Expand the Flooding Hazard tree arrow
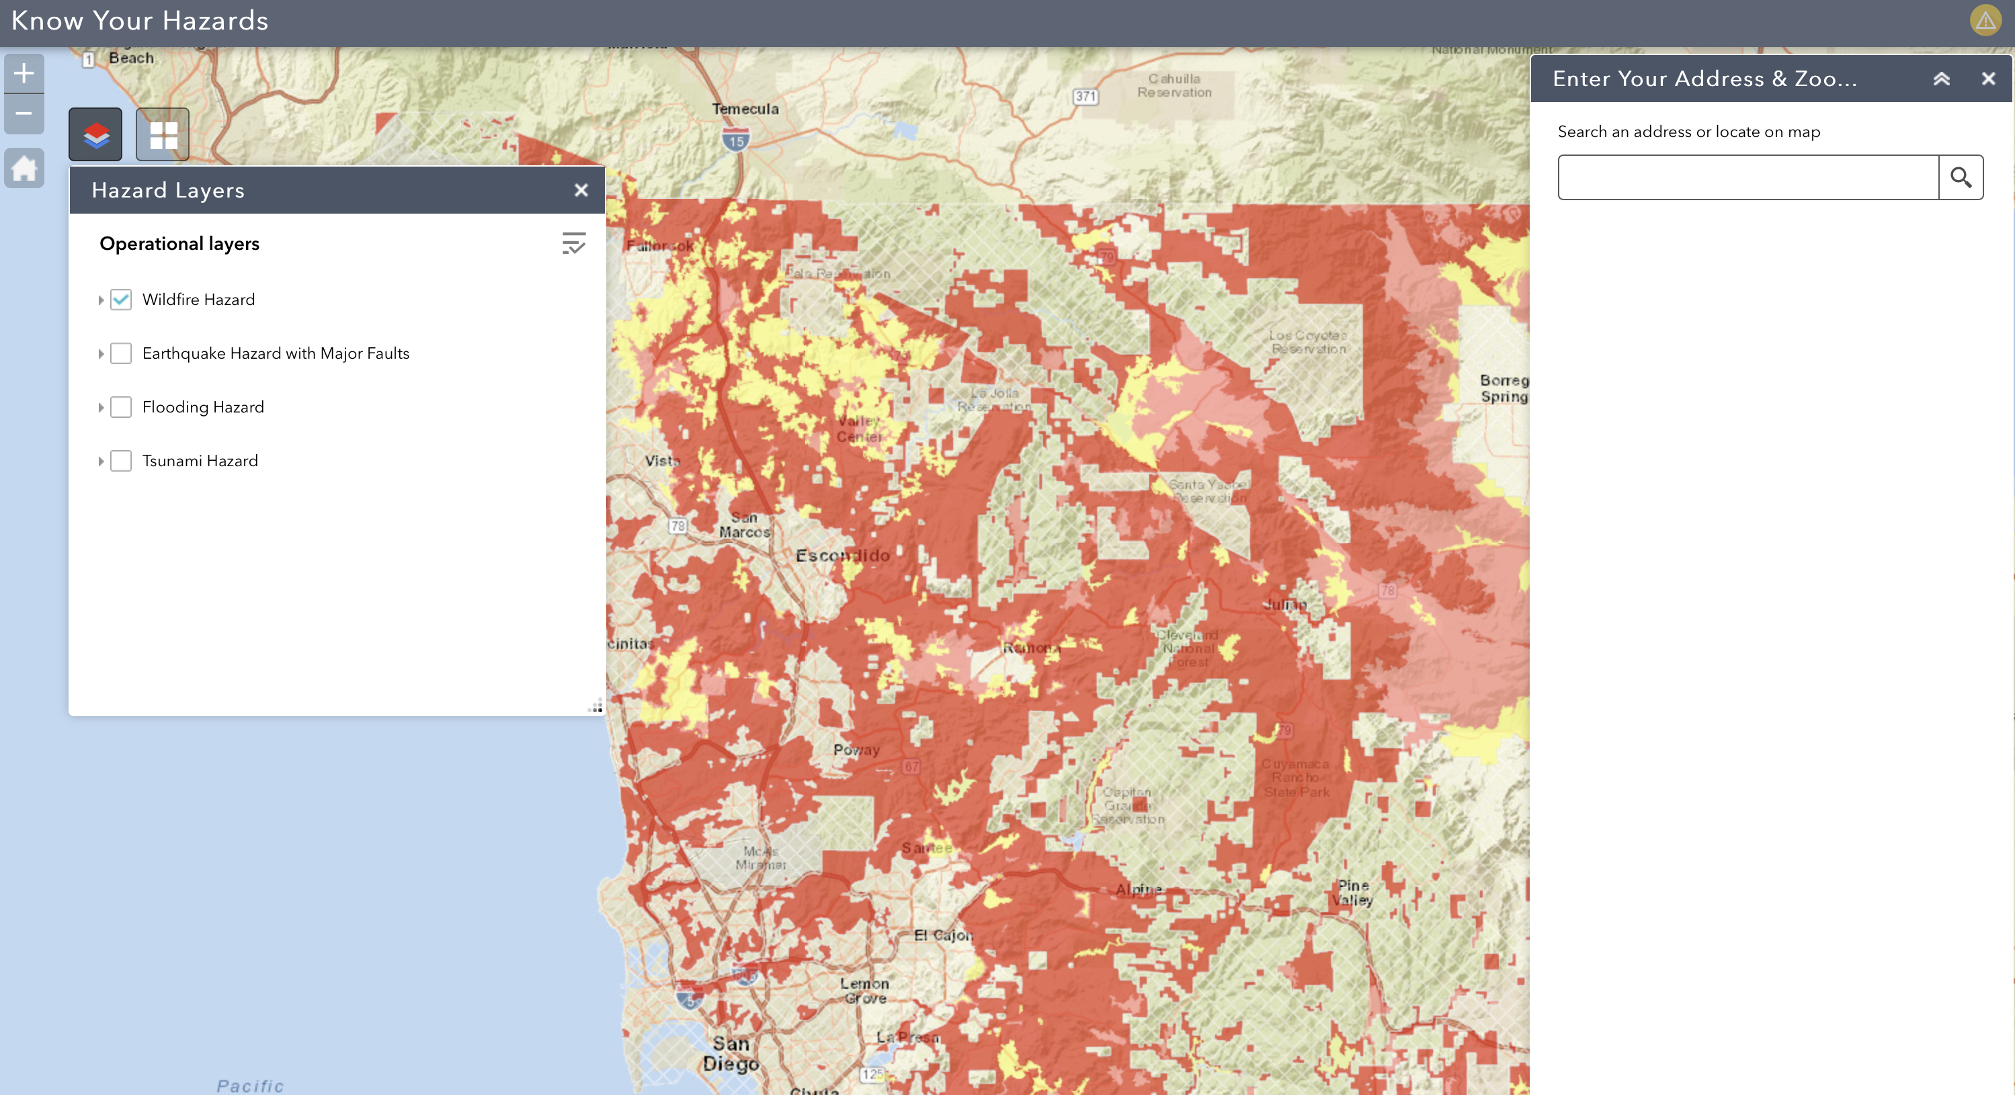This screenshot has width=2015, height=1095. point(101,408)
